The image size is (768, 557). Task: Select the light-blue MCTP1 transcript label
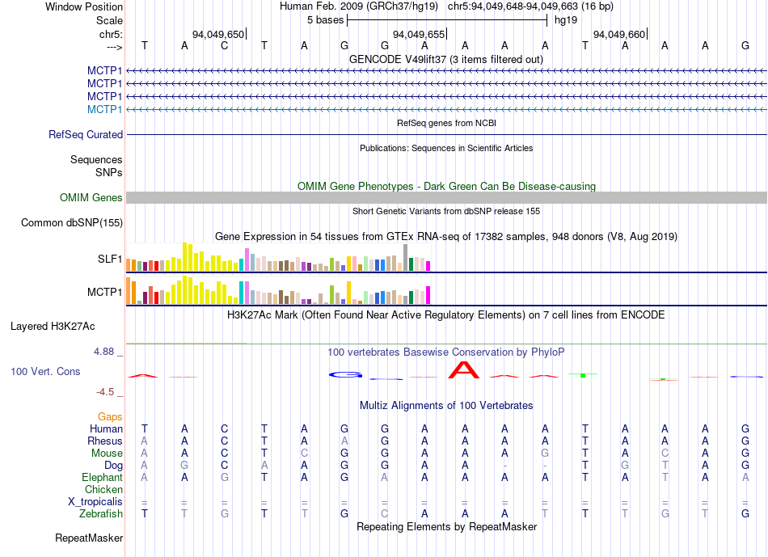tap(104, 109)
